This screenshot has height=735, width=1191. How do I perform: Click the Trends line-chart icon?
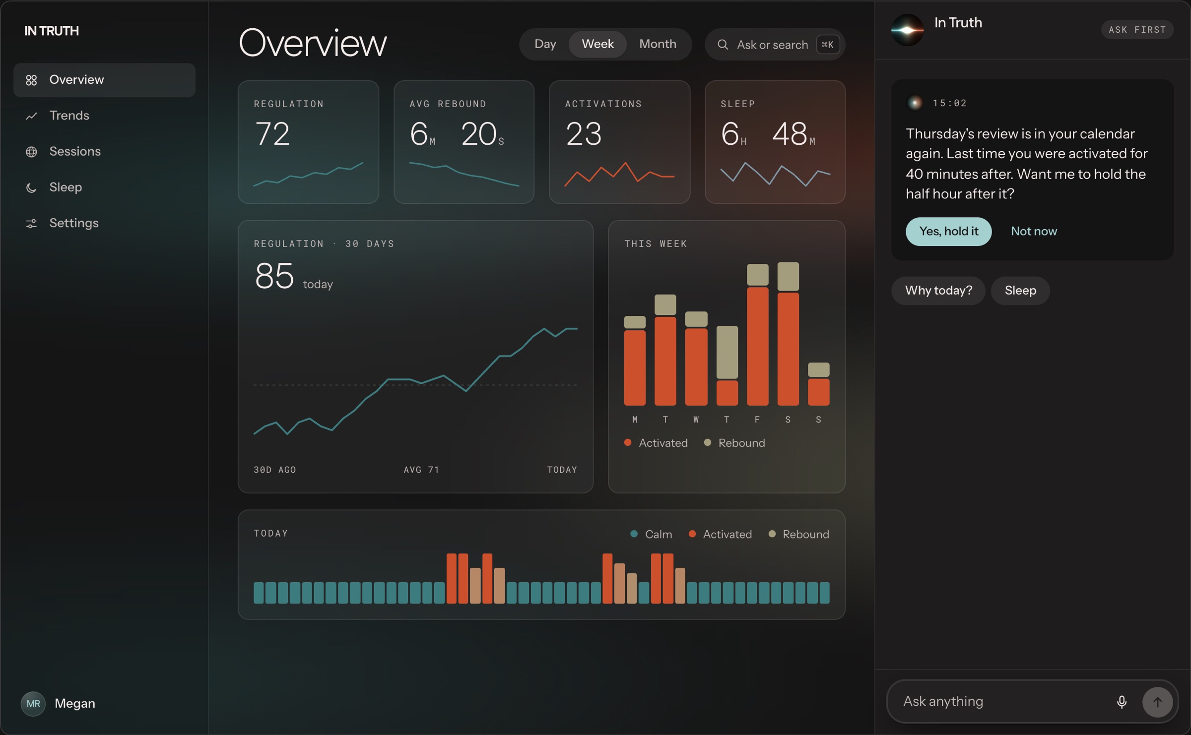tap(31, 116)
